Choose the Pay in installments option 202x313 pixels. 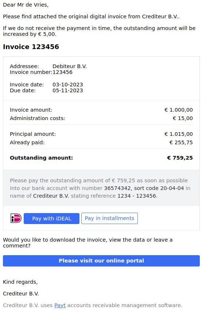pyautogui.click(x=109, y=219)
